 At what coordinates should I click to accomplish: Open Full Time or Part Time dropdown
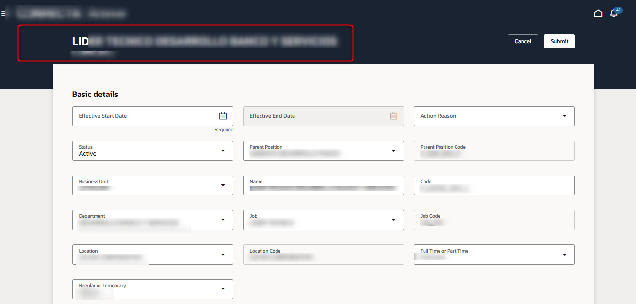(x=564, y=255)
